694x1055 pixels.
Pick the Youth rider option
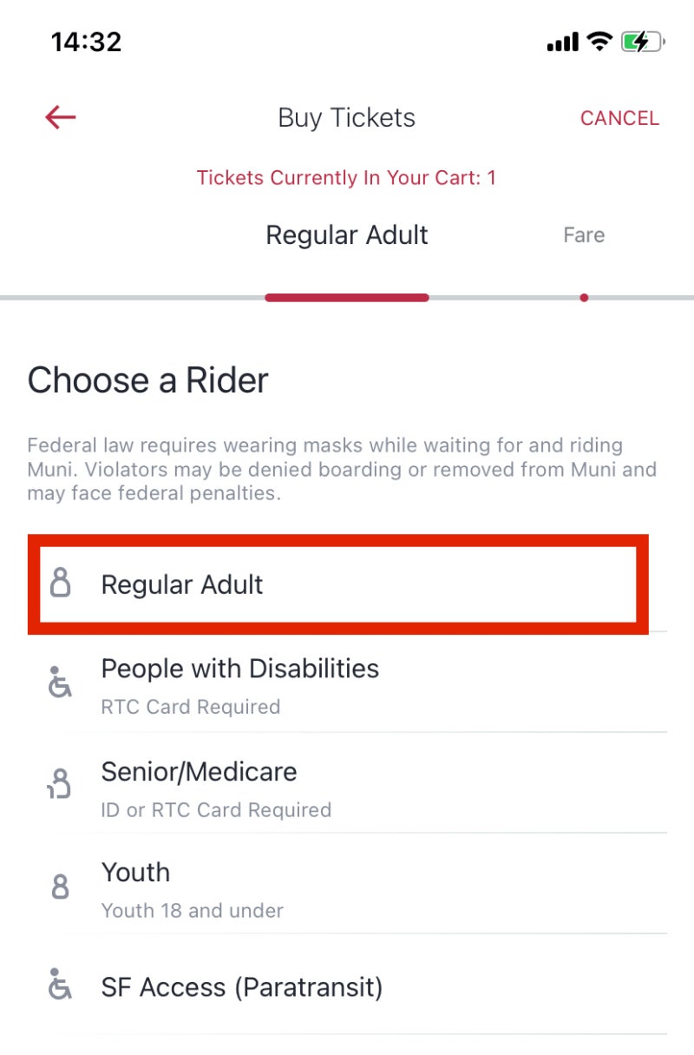[347, 887]
